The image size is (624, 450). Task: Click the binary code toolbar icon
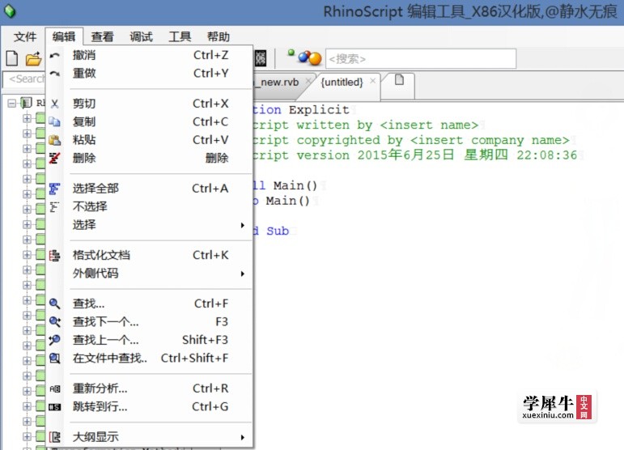point(261,58)
